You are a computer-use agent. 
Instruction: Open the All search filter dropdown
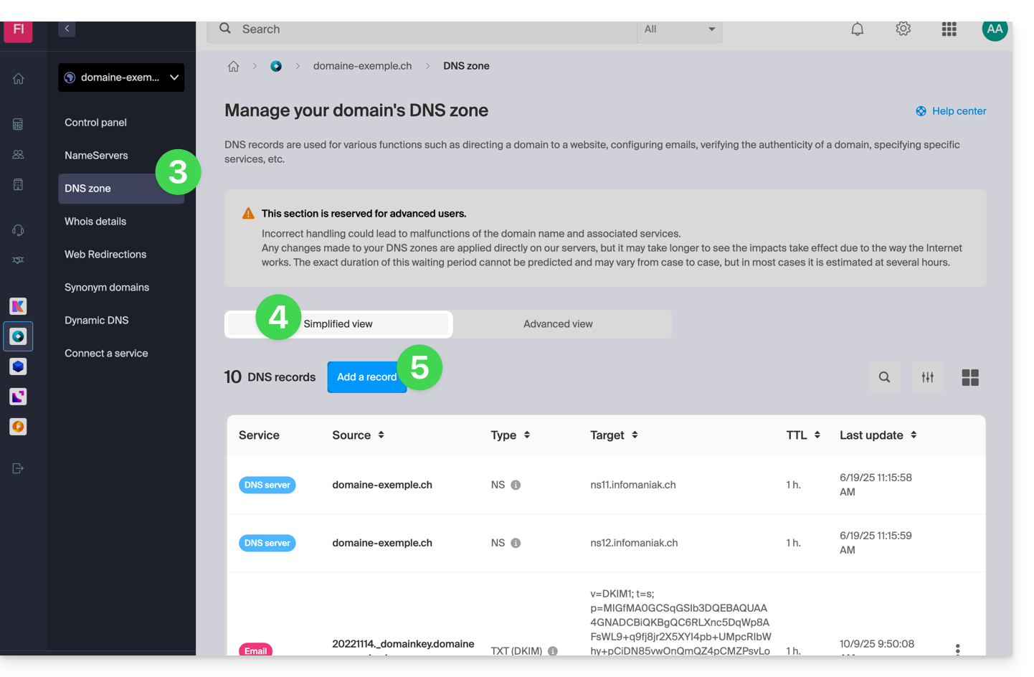click(678, 29)
